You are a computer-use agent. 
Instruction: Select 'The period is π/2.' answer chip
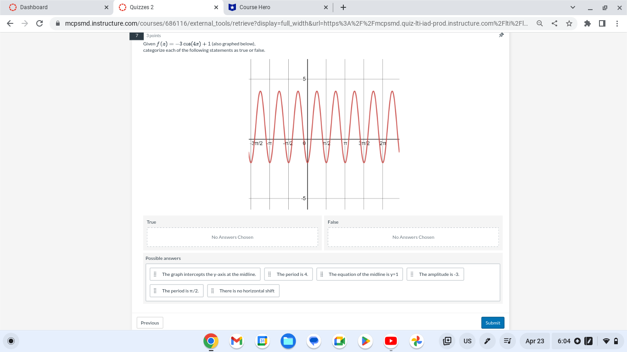[x=177, y=291]
